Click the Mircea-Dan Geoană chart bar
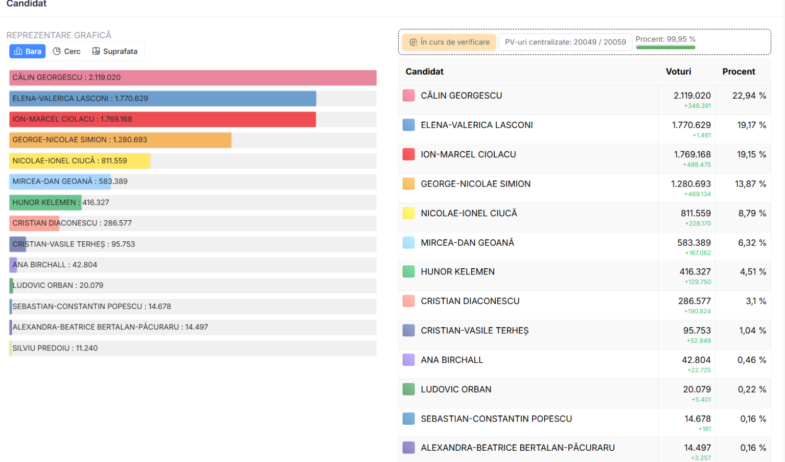The width and height of the screenshot is (785, 462). [60, 181]
